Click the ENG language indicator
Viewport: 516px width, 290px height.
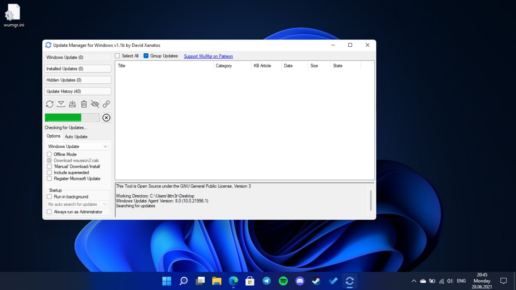pyautogui.click(x=461, y=281)
